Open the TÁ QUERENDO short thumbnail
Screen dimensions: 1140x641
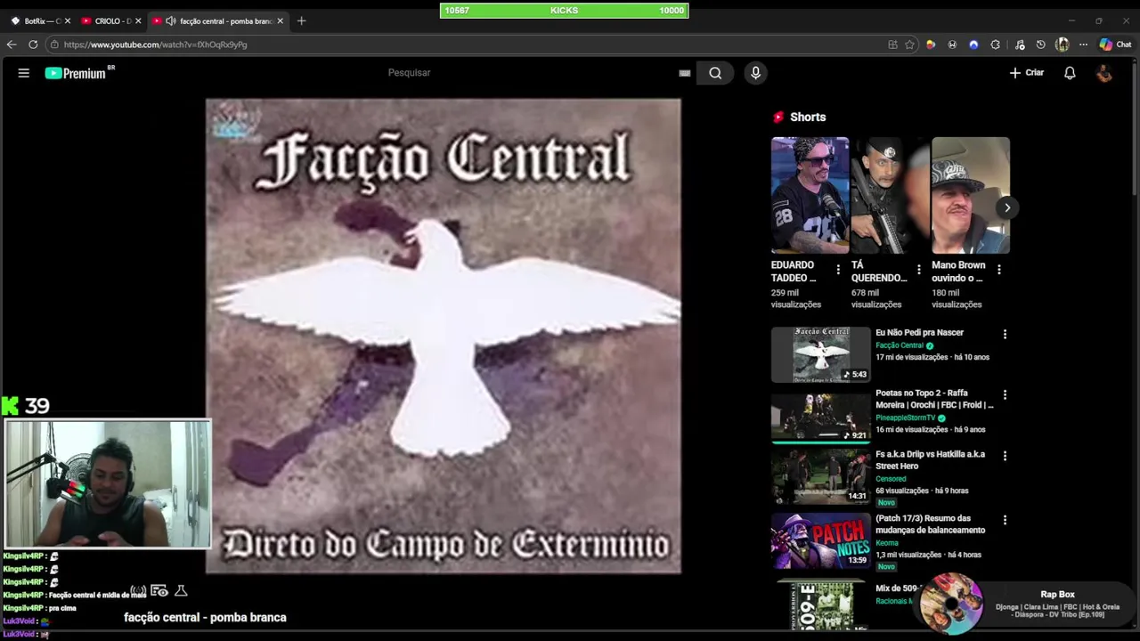tap(890, 195)
